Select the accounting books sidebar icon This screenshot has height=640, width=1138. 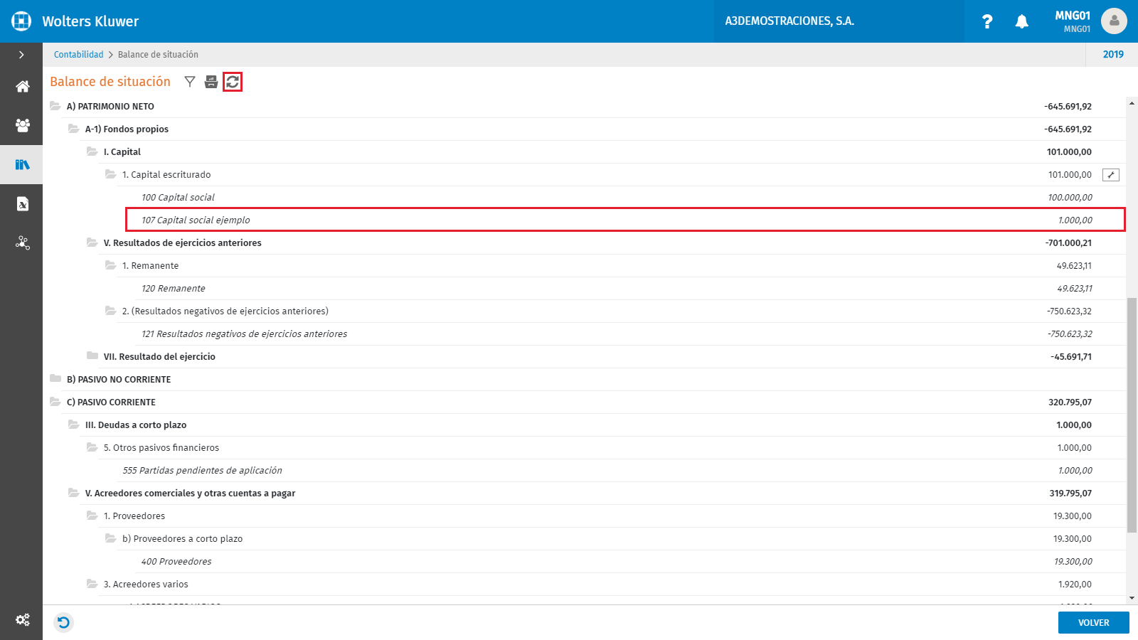pyautogui.click(x=23, y=165)
